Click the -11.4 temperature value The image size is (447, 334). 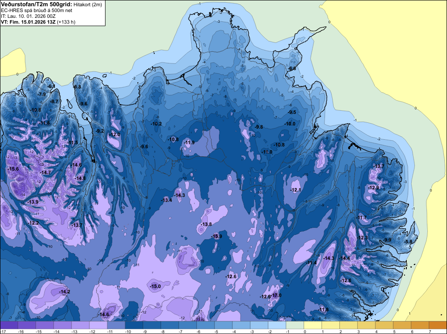[x=312, y=263]
